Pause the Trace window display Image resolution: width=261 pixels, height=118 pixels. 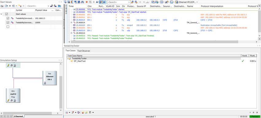coord(94,2)
